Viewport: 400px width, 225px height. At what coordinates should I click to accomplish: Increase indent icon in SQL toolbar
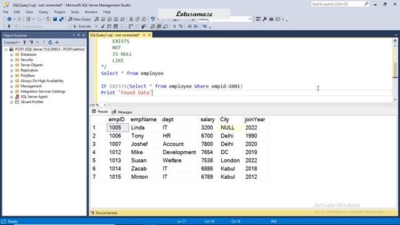click(196, 26)
